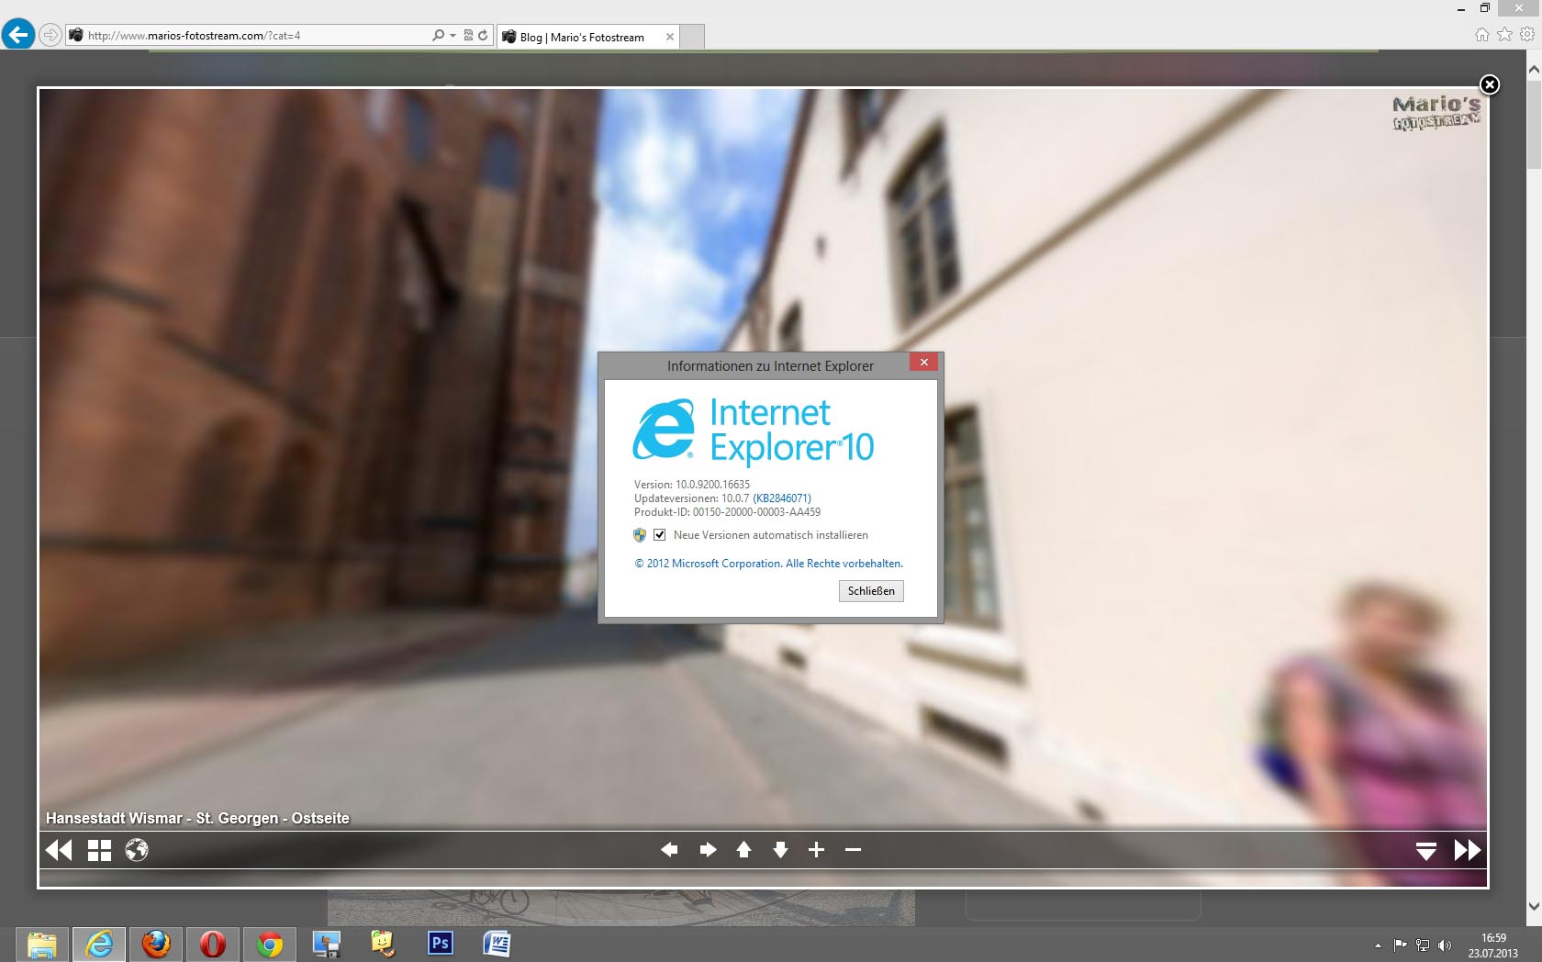Pan image right with right arrow

point(707,850)
